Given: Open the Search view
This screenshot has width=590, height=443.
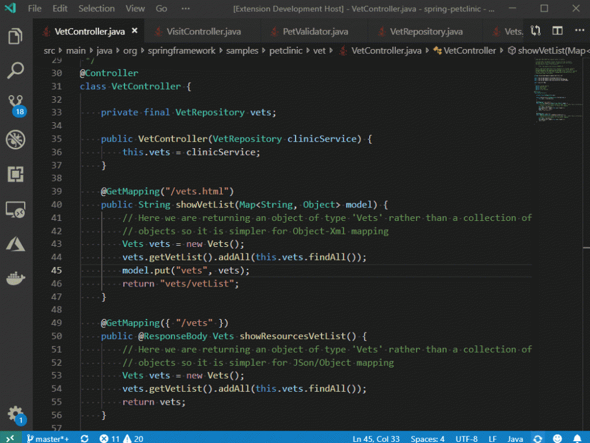Looking at the screenshot, I should click(x=16, y=70).
